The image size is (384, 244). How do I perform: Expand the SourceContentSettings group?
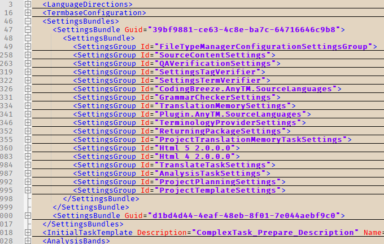pos(28,55)
